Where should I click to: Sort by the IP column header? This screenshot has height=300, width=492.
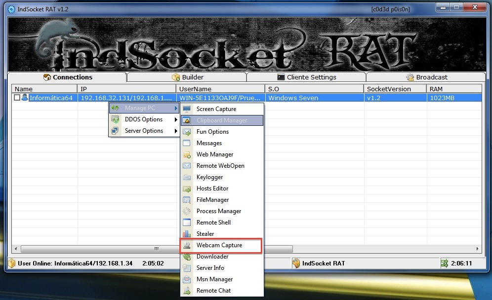click(x=126, y=89)
